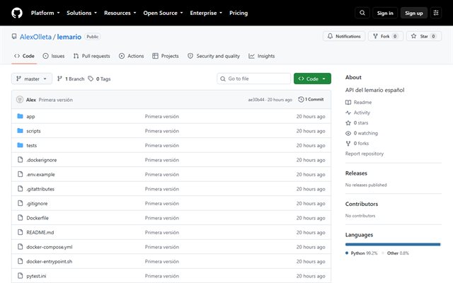Screen dimensions: 453x283
Task: Click Primera versión message in app row
Action: pos(162,116)
